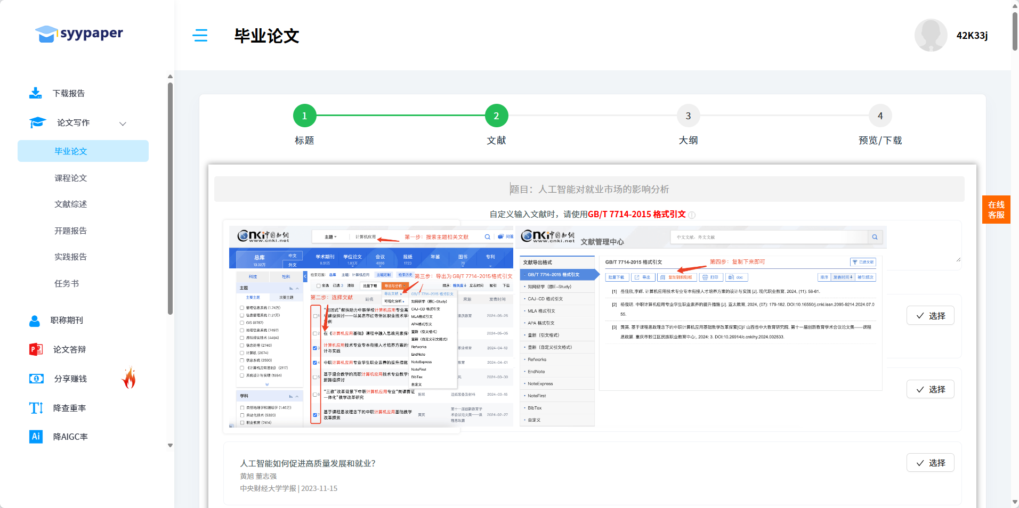
Task: Click the 降AIGC率 Ai icon
Action: pyautogui.click(x=36, y=437)
